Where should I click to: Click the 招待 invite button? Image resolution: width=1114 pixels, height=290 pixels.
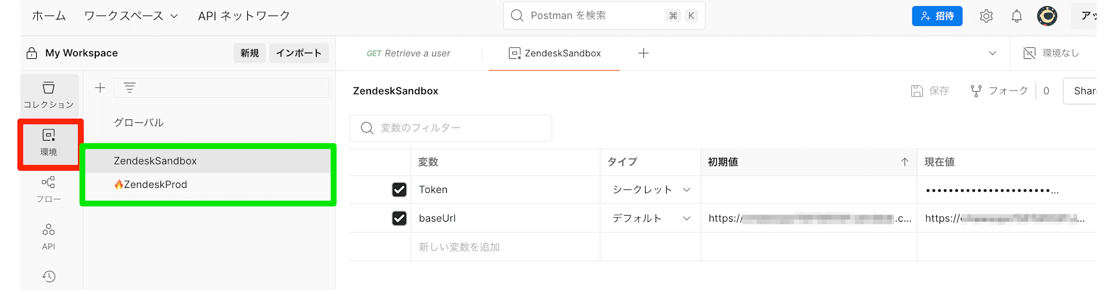coord(937,16)
